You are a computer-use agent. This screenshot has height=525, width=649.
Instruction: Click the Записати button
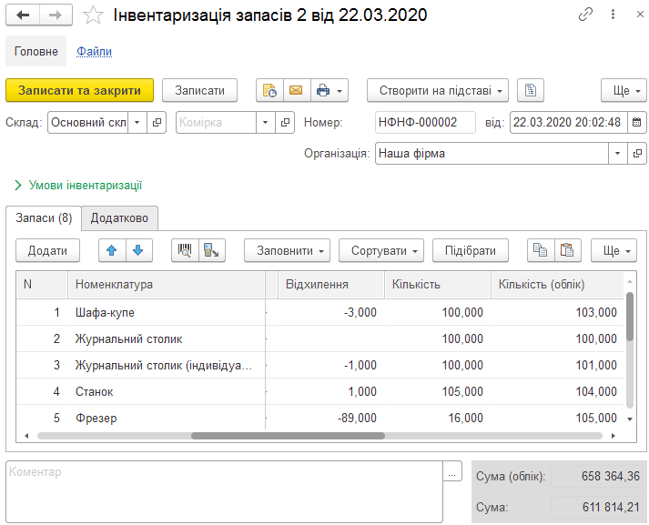pyautogui.click(x=199, y=90)
